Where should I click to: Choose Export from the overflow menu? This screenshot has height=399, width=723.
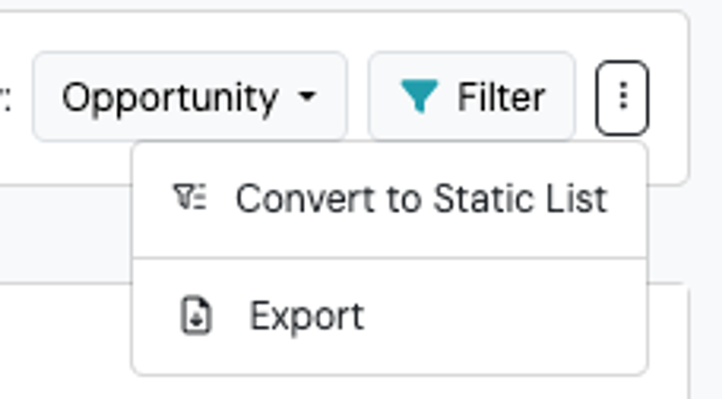pyautogui.click(x=389, y=316)
